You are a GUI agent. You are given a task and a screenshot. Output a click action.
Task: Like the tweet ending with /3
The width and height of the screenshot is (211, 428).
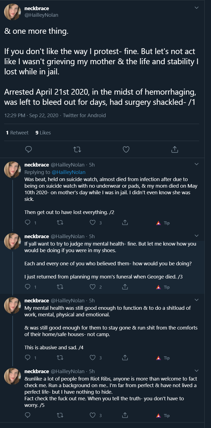click(93, 287)
